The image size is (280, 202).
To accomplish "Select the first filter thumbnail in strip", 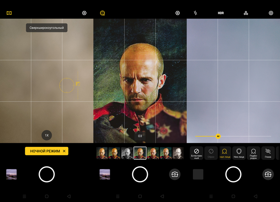I will [102, 153].
